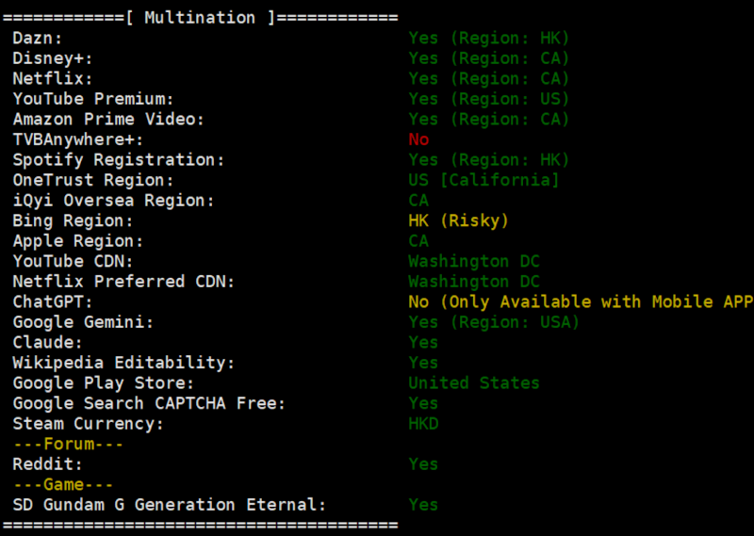
Task: Select the SD Gundam G Generation Eternal line
Action: click(x=225, y=505)
